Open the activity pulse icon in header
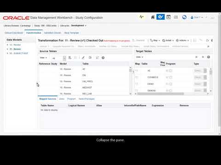This screenshot has width=221, height=165. point(141,17)
